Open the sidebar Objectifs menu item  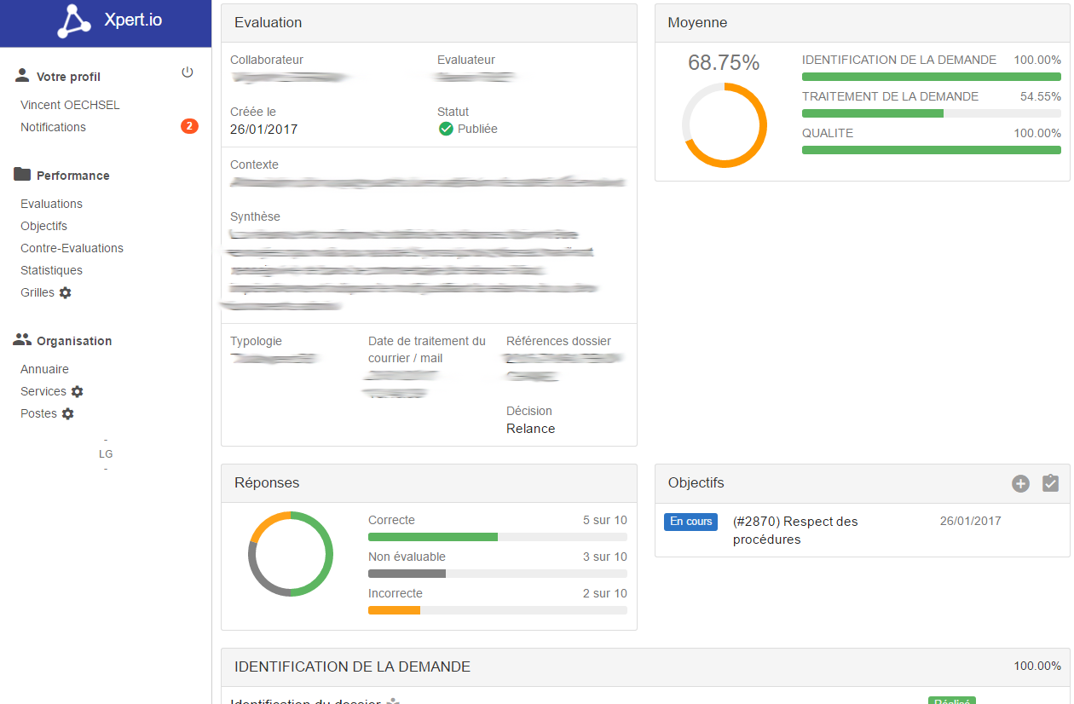[x=43, y=226]
